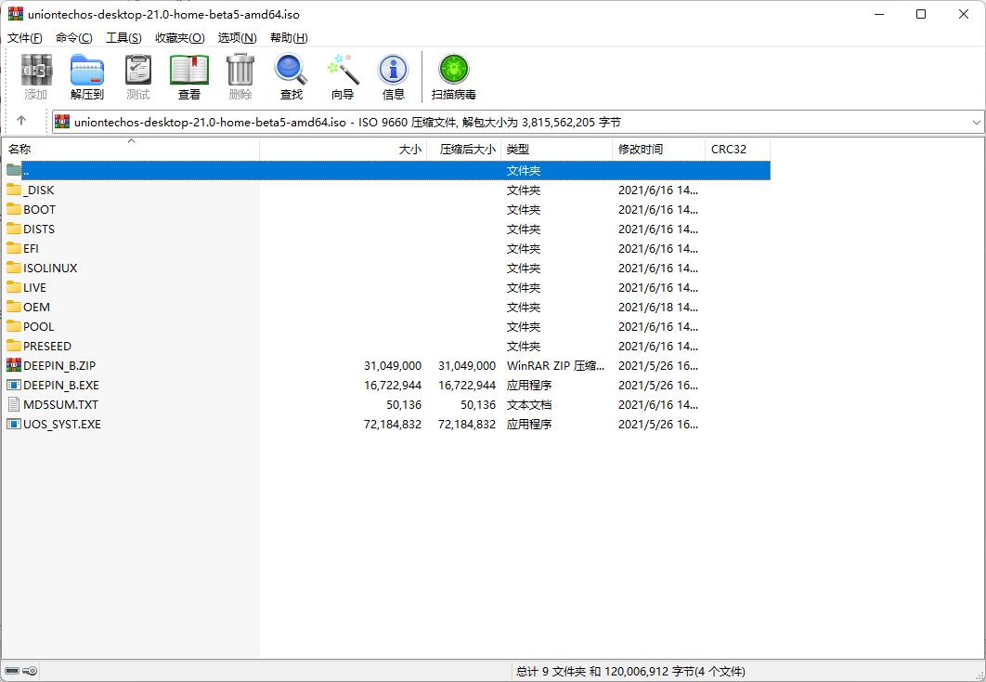This screenshot has height=682, width=986.
Task: Open the 选项(N) menu
Action: 237,37
